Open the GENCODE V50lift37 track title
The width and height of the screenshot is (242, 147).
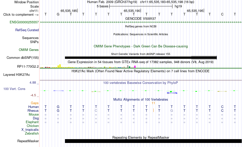click(x=141, y=19)
